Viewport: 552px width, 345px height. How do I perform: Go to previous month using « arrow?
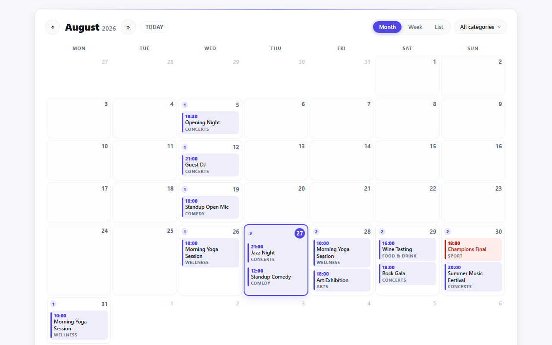point(53,27)
